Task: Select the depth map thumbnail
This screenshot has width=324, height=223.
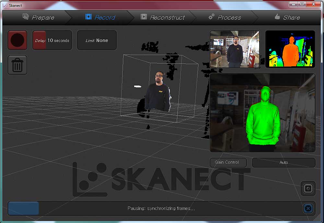Action: click(290, 49)
